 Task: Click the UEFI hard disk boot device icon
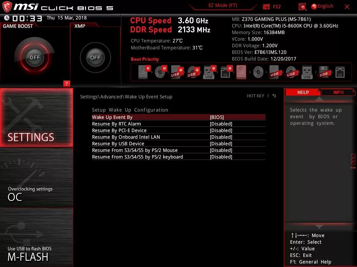pos(144,72)
